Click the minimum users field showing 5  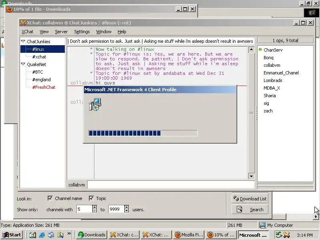(x=84, y=209)
